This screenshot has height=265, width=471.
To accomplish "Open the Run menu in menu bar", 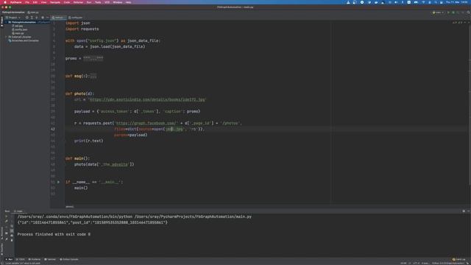I will pos(89,2).
